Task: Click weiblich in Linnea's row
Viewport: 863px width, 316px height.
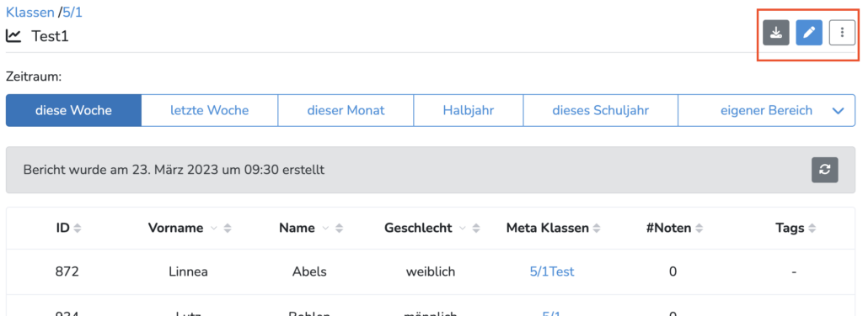Action: pyautogui.click(x=431, y=271)
